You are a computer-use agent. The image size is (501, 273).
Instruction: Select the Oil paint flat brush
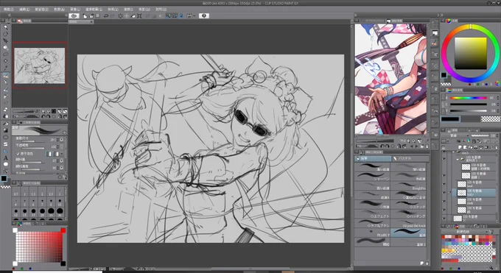(x=409, y=223)
